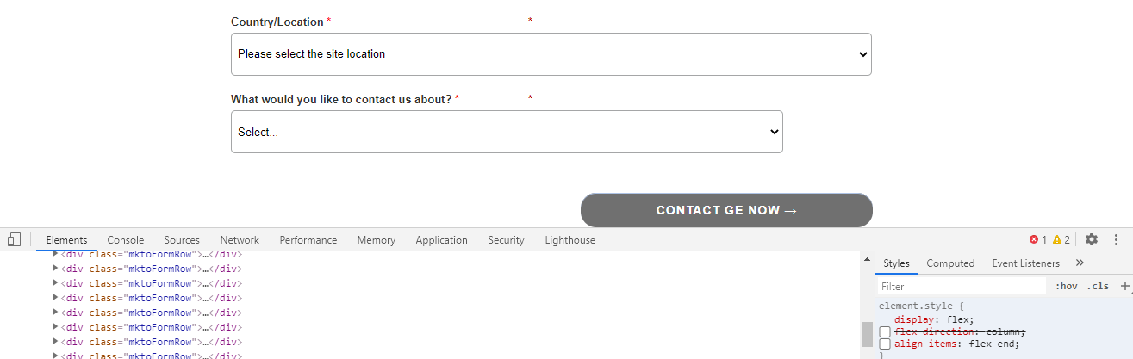Switch to the Console tab
This screenshot has width=1133, height=359.
point(125,240)
